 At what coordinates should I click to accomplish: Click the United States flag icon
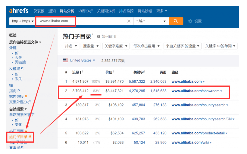pos(65,60)
